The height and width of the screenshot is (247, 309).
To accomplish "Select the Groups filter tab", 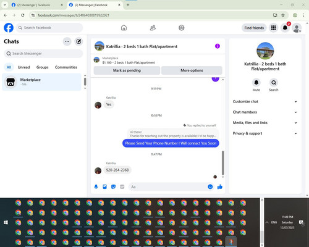I will pos(42,67).
